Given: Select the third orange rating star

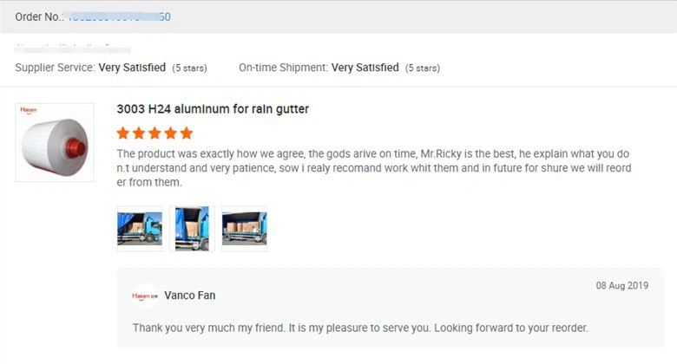Looking at the screenshot, I should coord(154,133).
